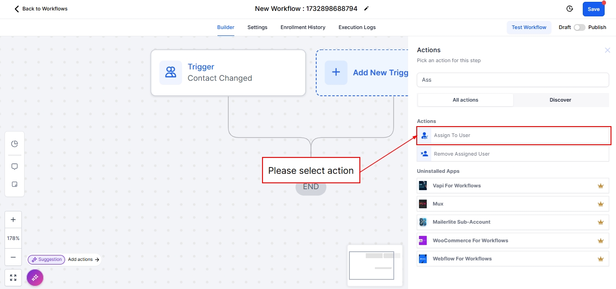Zoom in with the plus icon
The width and height of the screenshot is (616, 289).
[x=13, y=220]
